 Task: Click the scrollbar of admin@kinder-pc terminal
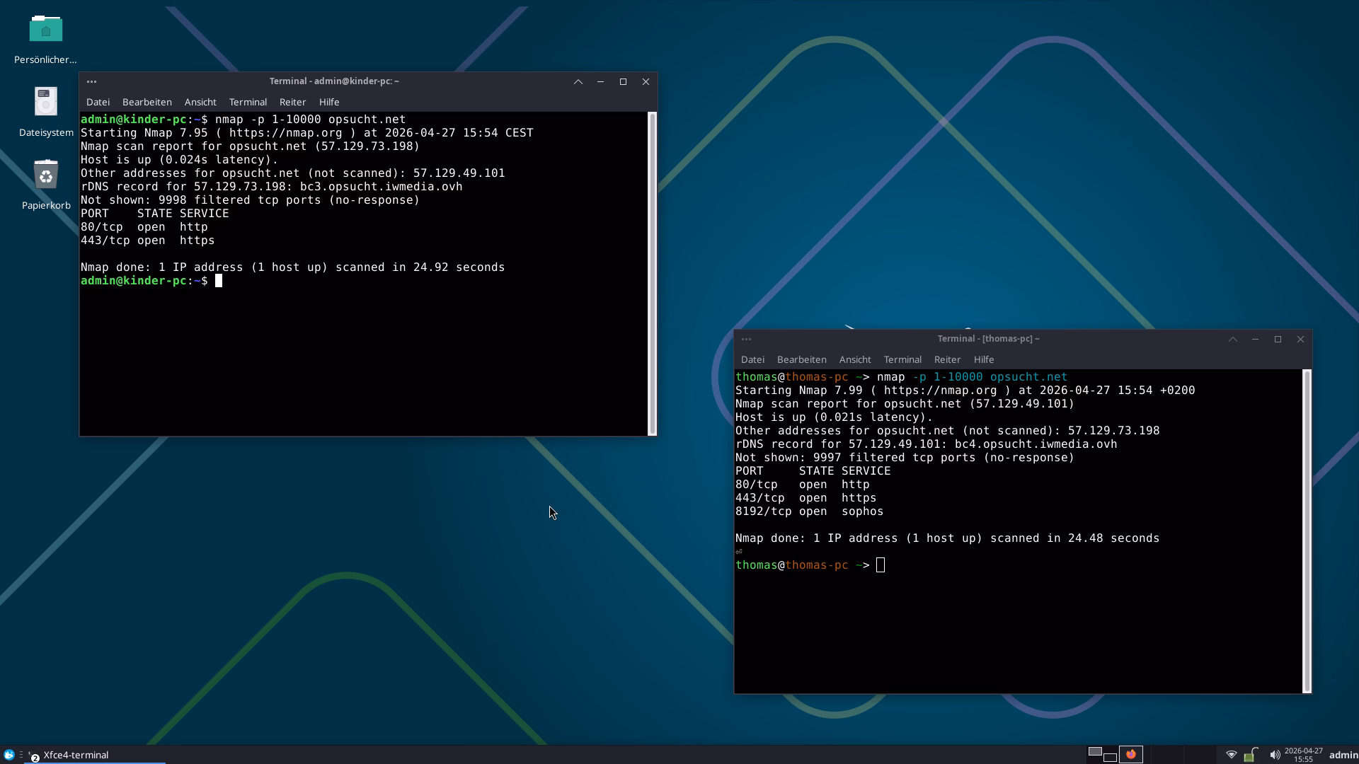[x=652, y=273]
